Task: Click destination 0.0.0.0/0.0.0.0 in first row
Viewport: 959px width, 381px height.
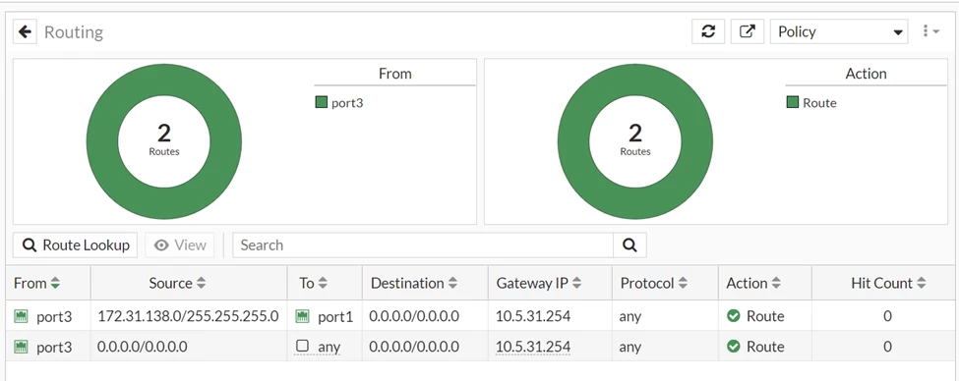Action: pos(414,316)
